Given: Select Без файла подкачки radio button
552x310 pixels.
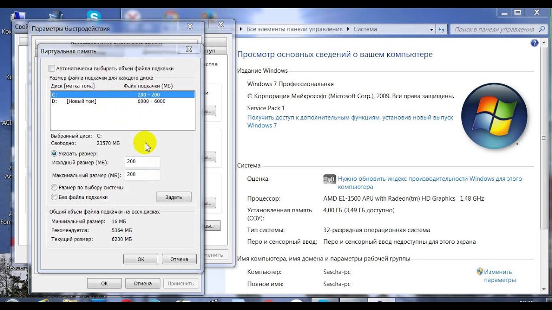Looking at the screenshot, I should click(54, 197).
